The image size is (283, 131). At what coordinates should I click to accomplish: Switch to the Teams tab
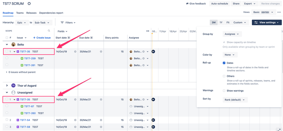(20, 13)
